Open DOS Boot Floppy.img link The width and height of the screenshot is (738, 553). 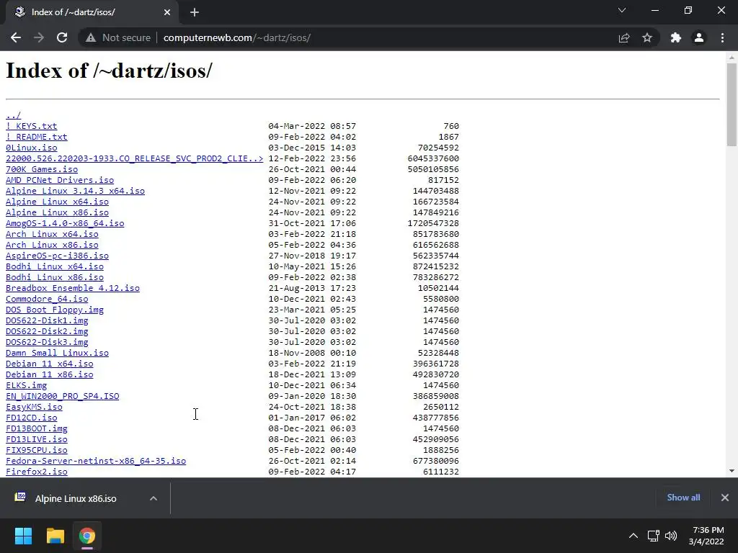(x=55, y=310)
